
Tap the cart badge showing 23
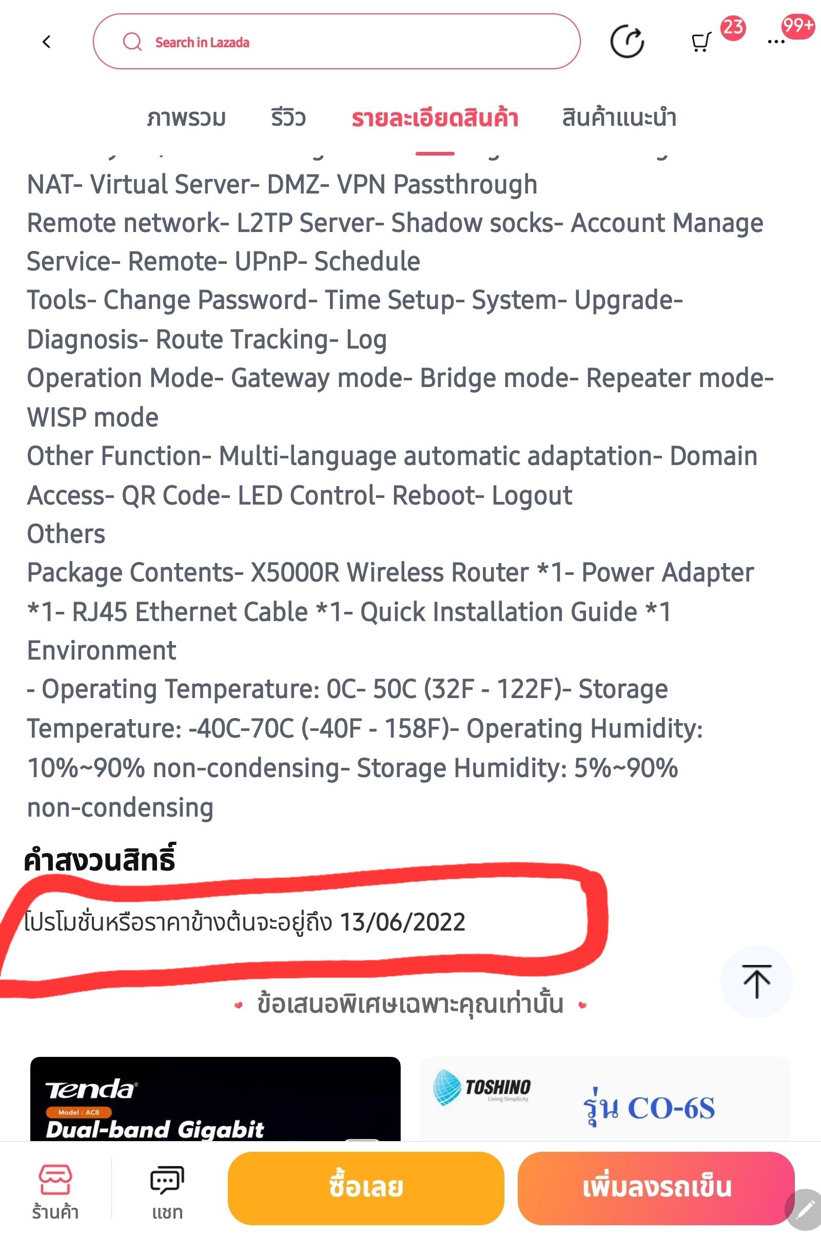[733, 27]
